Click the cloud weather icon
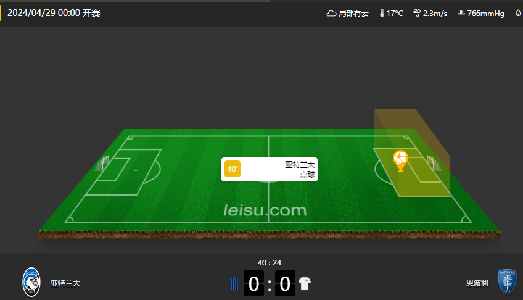The height and width of the screenshot is (300, 523). click(331, 14)
